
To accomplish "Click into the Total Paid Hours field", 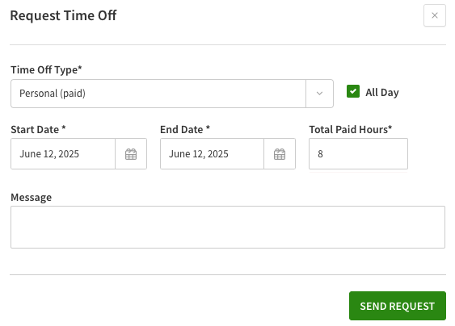I will point(358,154).
